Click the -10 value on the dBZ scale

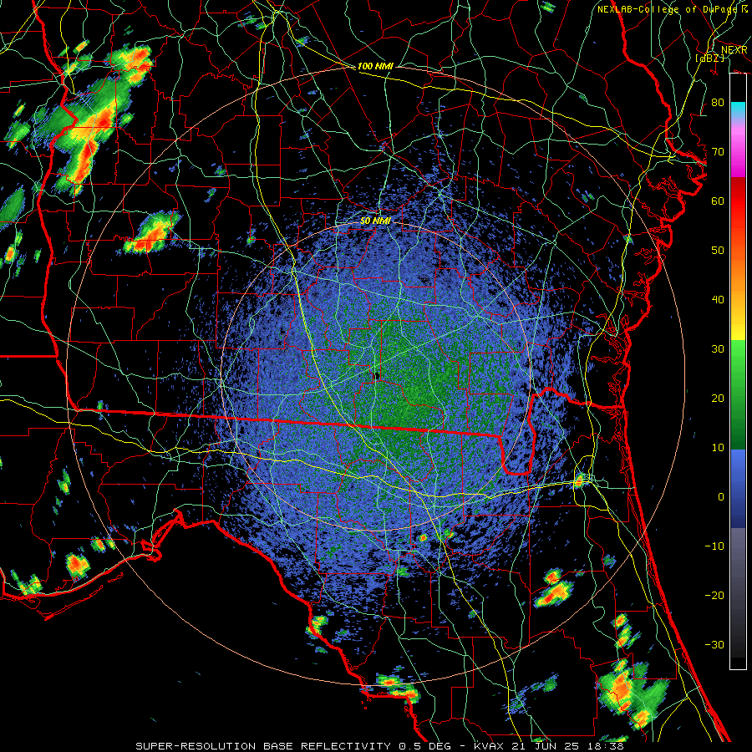click(x=714, y=546)
